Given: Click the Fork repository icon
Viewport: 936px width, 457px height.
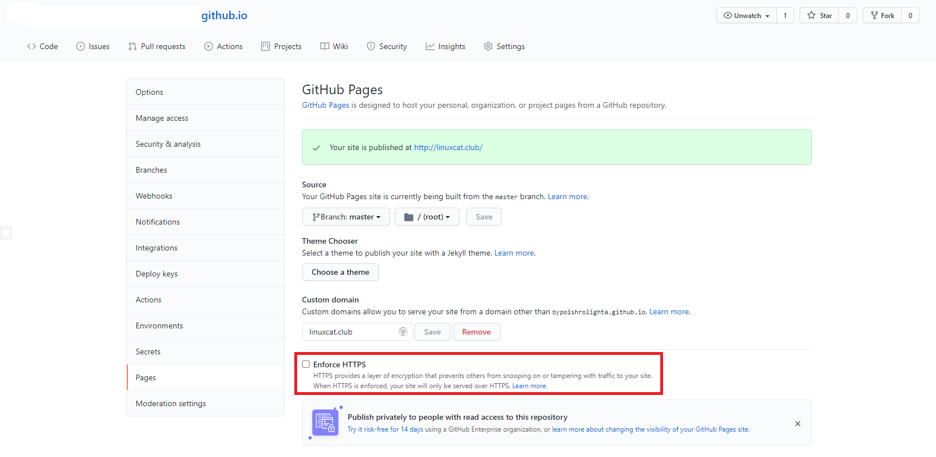Looking at the screenshot, I should [x=875, y=16].
